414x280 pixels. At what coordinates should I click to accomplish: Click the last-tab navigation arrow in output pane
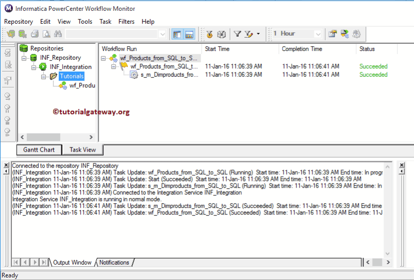click(x=44, y=262)
